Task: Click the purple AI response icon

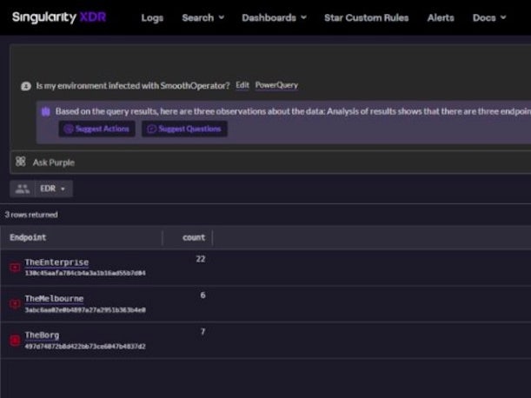Action: pos(45,111)
